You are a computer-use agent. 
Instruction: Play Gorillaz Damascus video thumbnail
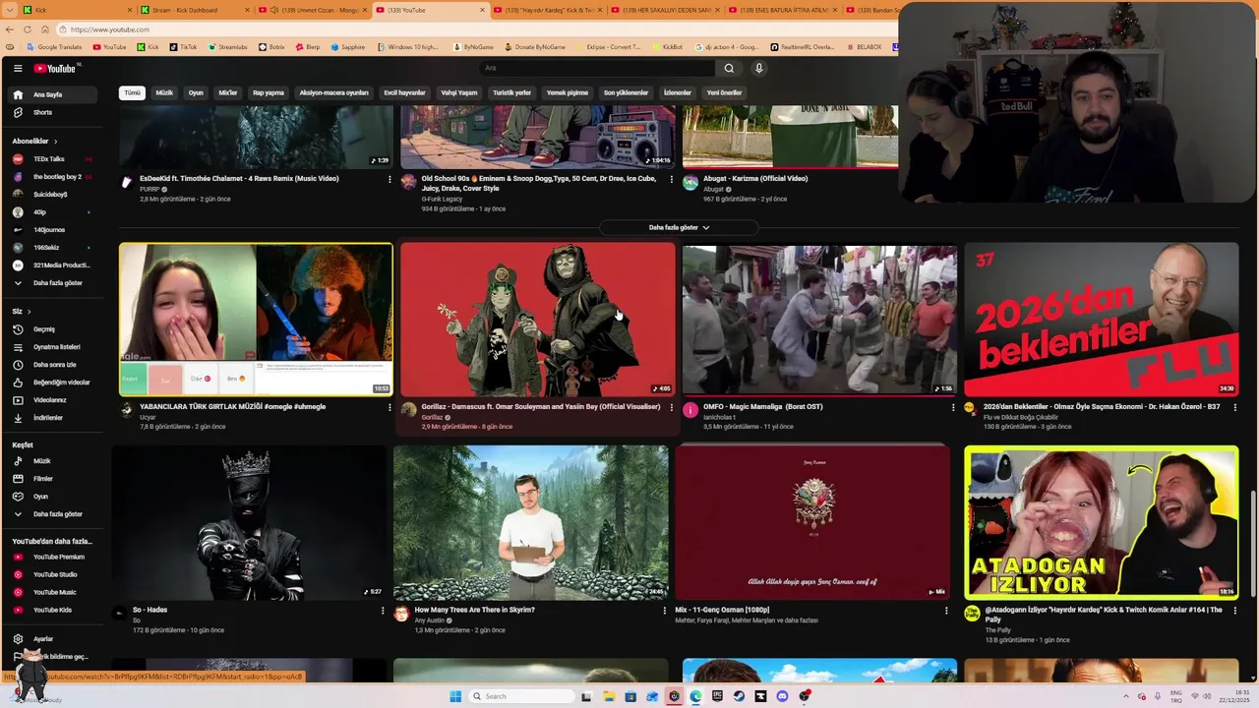pos(538,320)
